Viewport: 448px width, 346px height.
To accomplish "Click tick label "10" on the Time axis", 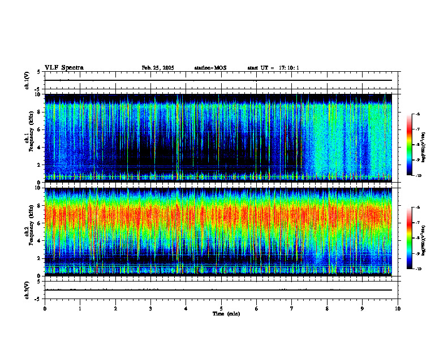I will 398,309.
